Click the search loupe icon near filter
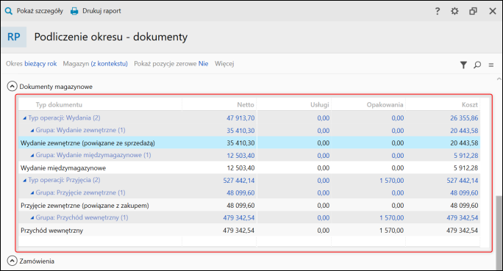Image resolution: width=503 pixels, height=271 pixels. pyautogui.click(x=477, y=65)
